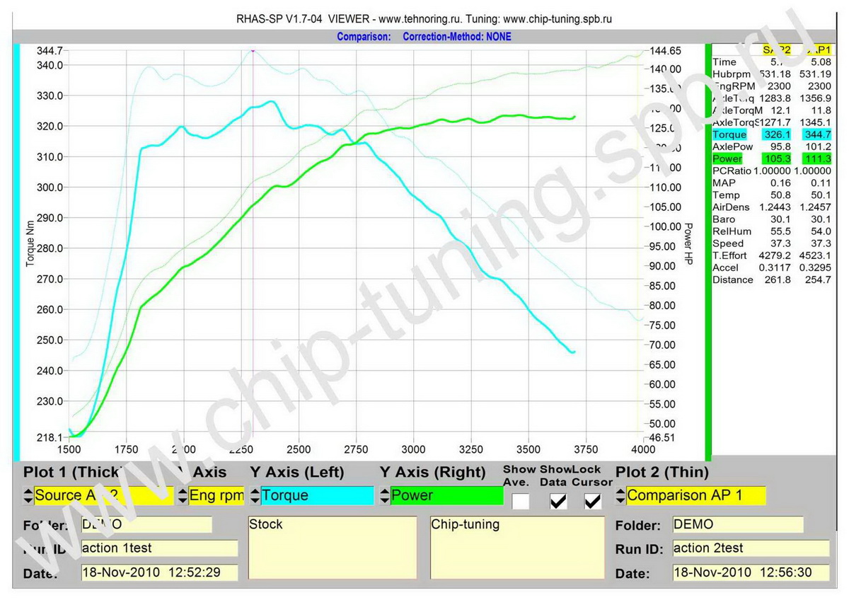Select the date field showing 12:56:30
This screenshot has width=849, height=600.
click(750, 573)
